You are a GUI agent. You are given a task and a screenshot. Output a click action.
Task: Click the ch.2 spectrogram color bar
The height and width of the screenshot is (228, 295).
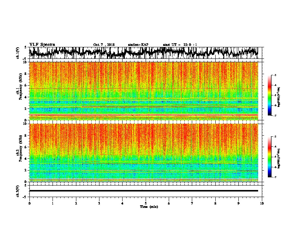tap(270, 157)
